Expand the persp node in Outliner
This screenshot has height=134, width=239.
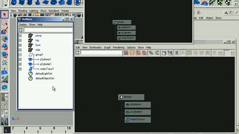(x=20, y=36)
